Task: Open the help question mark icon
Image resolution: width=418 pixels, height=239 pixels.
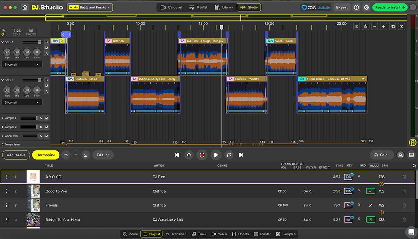Action: [357, 8]
